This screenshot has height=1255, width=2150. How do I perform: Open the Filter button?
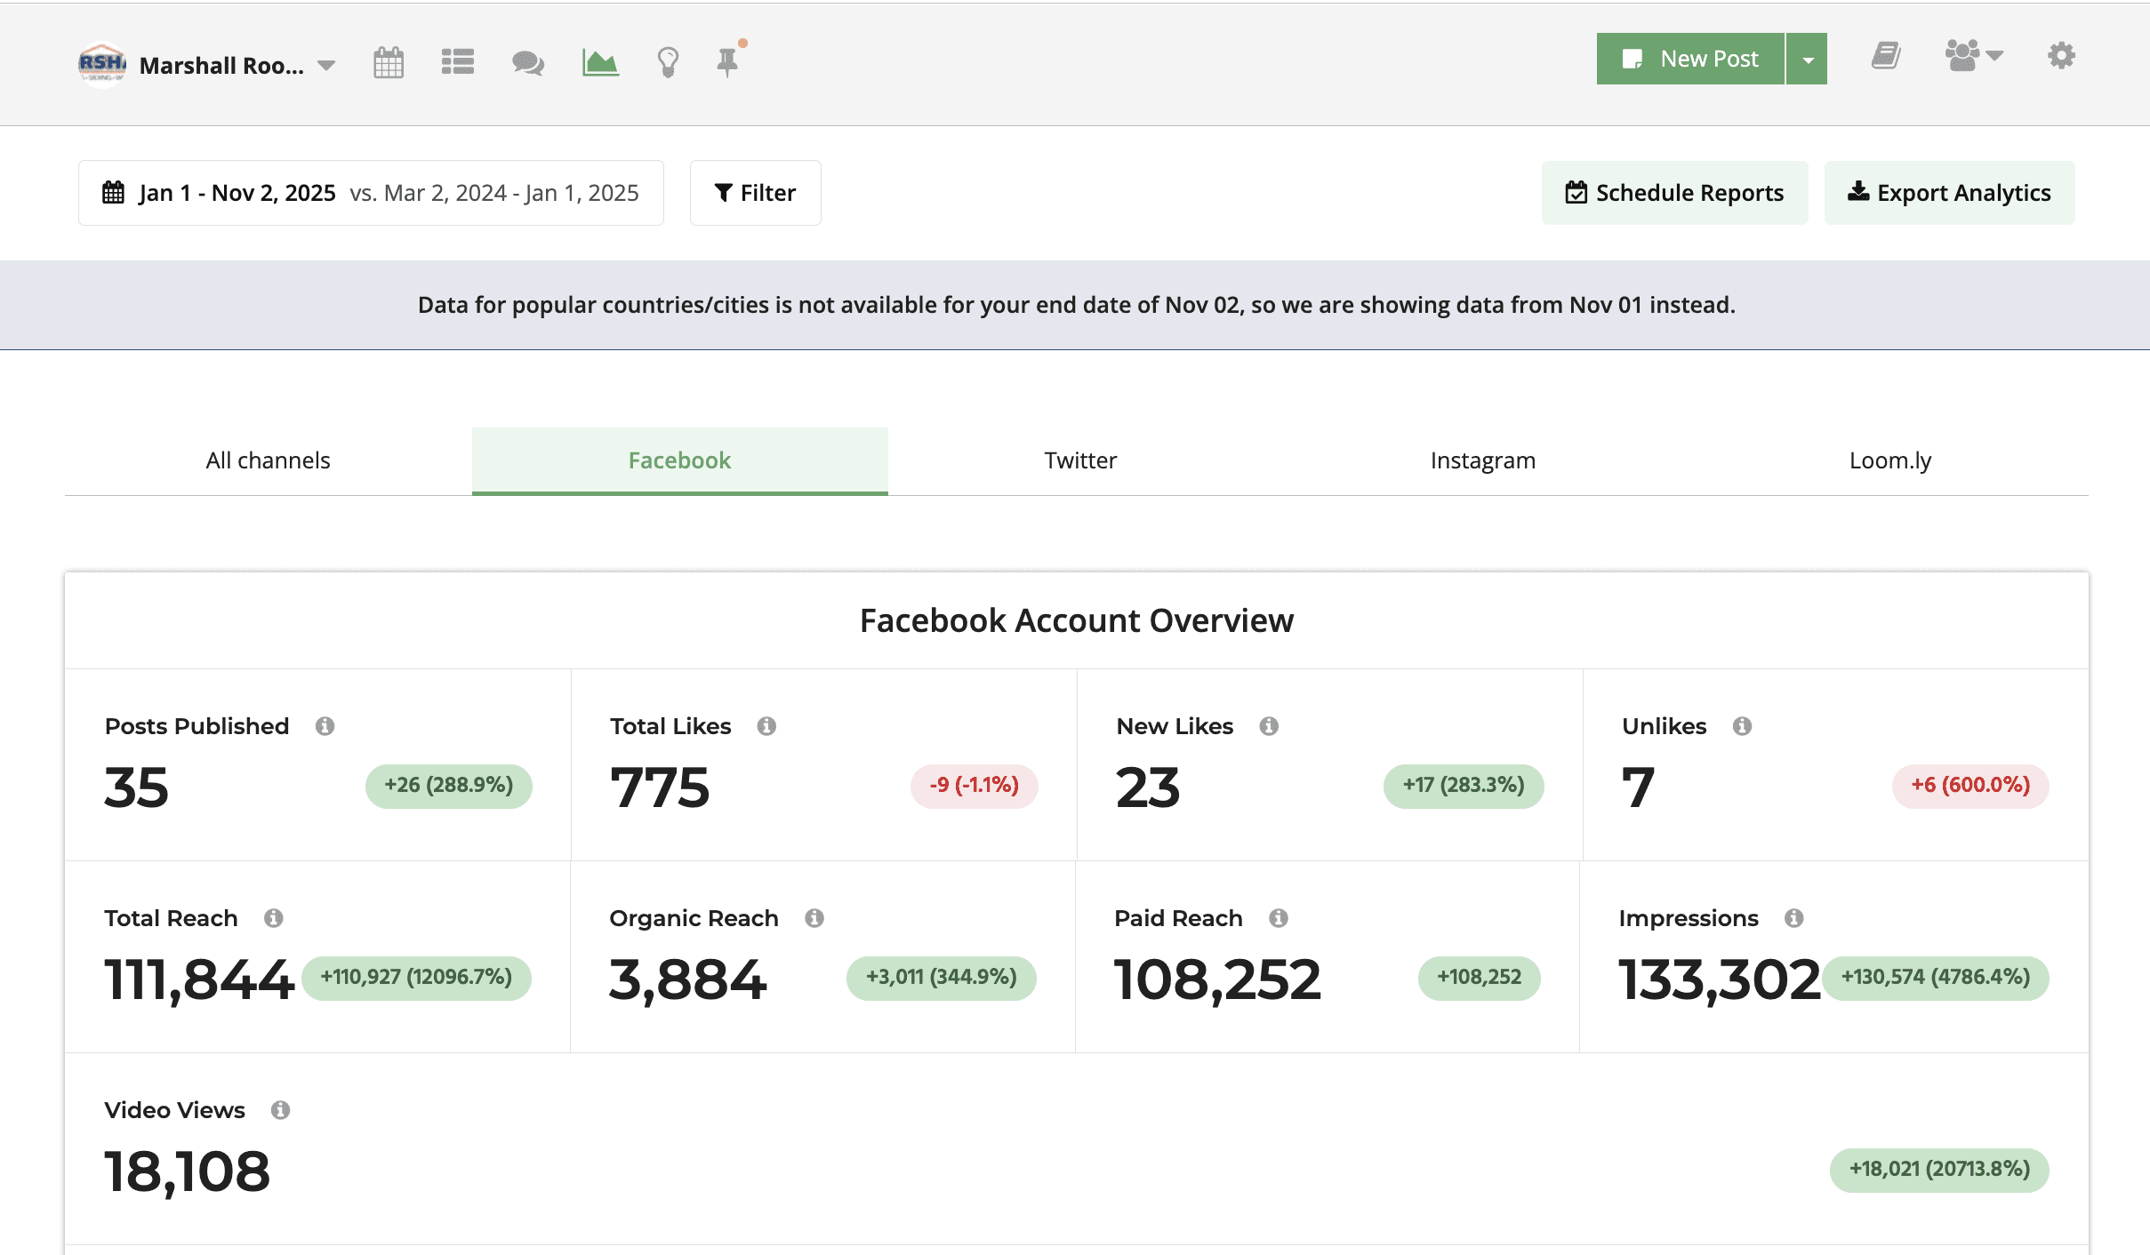[x=755, y=193]
